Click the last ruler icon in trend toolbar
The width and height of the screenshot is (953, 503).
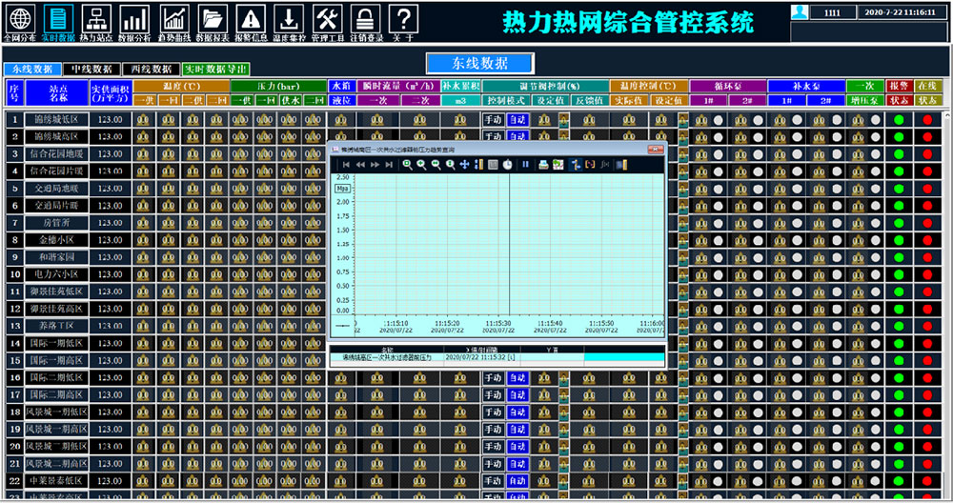[621, 165]
